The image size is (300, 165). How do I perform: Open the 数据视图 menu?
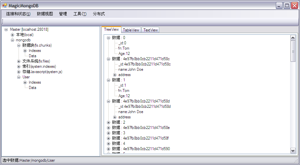click(45, 14)
